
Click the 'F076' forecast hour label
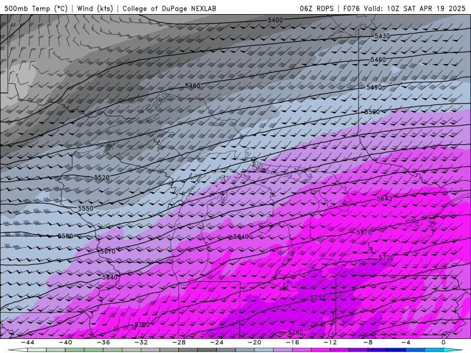pos(351,8)
